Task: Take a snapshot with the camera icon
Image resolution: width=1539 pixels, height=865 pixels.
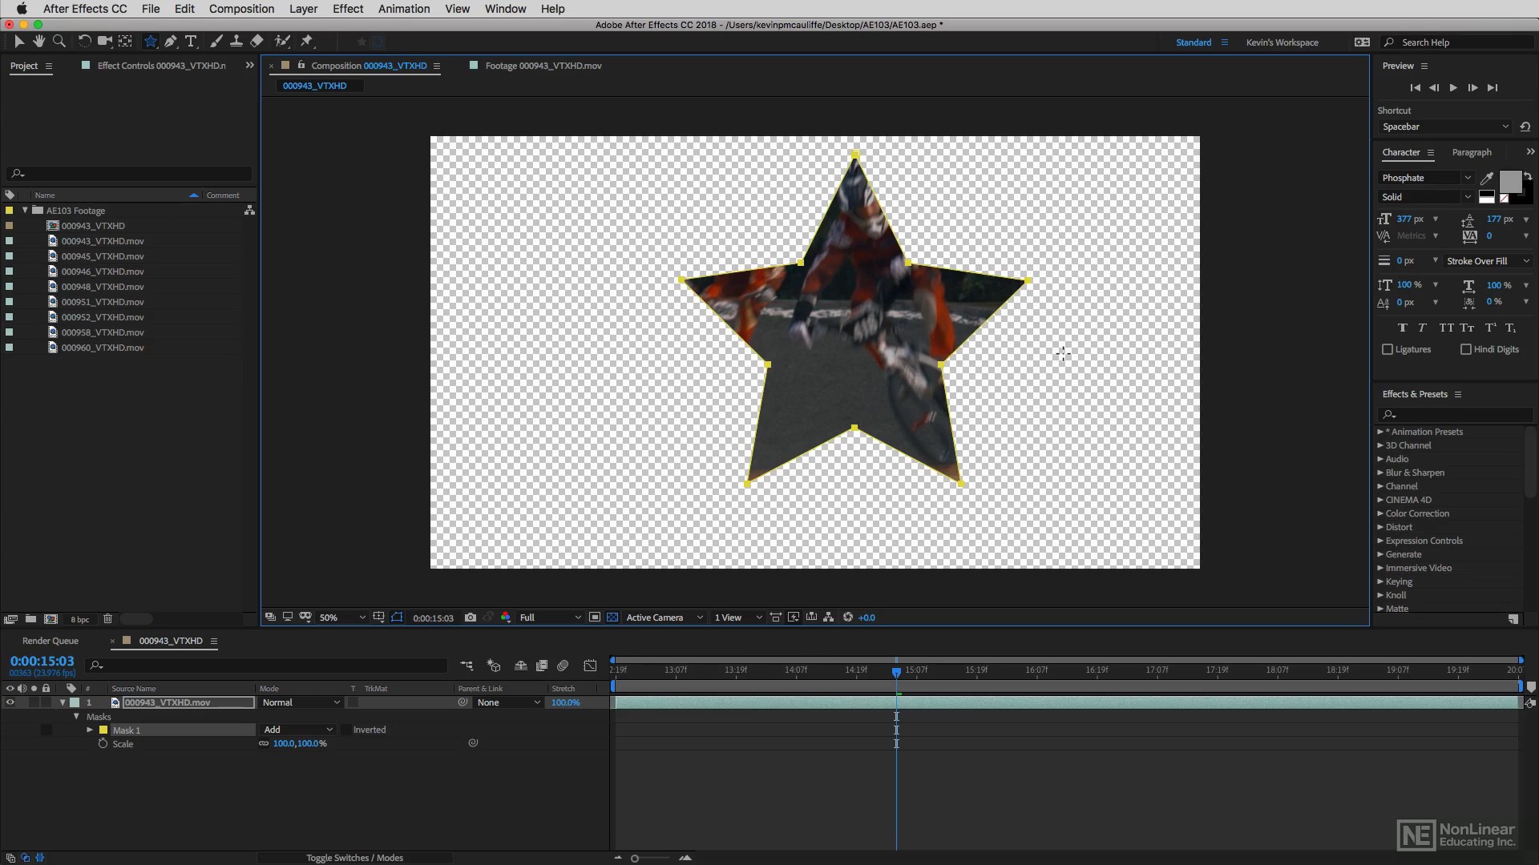Action: coord(471,618)
